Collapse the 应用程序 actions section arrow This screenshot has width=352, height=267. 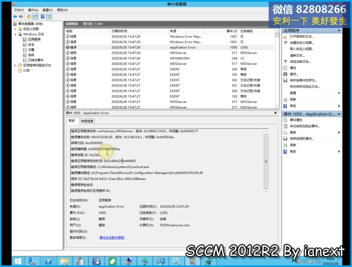coord(339,30)
